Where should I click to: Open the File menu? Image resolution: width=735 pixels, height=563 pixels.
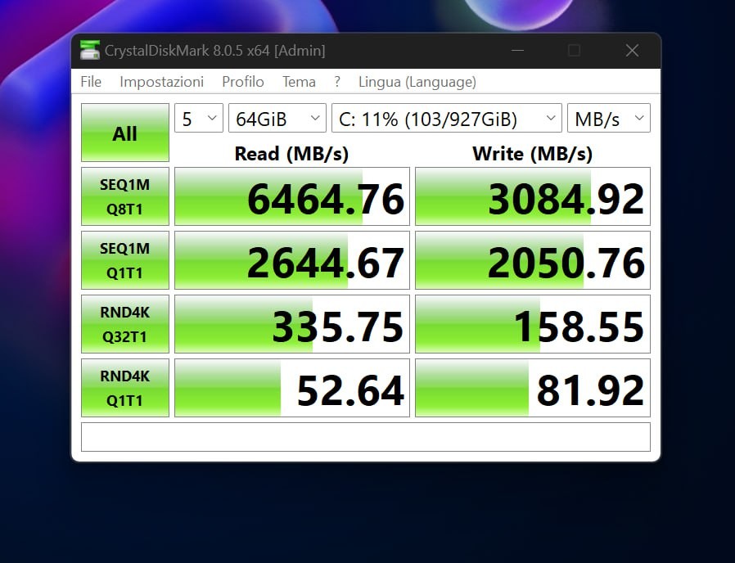pos(91,82)
